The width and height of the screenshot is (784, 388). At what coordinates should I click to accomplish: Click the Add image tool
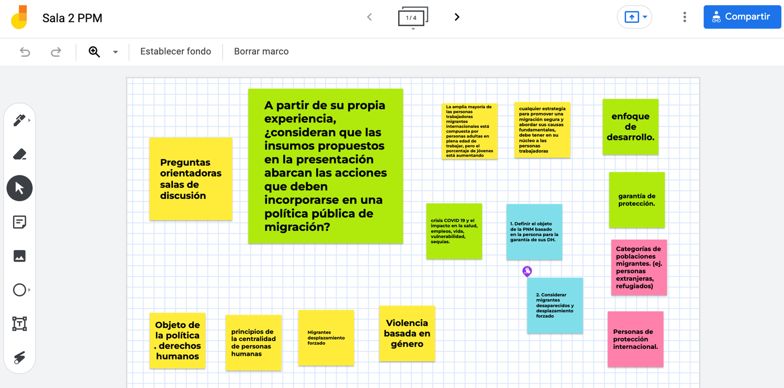19,256
